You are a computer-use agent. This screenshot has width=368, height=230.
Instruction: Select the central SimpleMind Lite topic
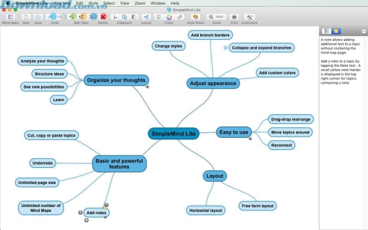point(174,133)
